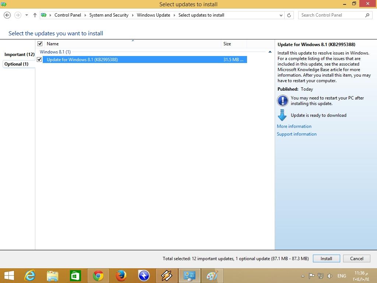Click the taskbar clock showing 11:36
377x283 pixels.
coord(361,276)
